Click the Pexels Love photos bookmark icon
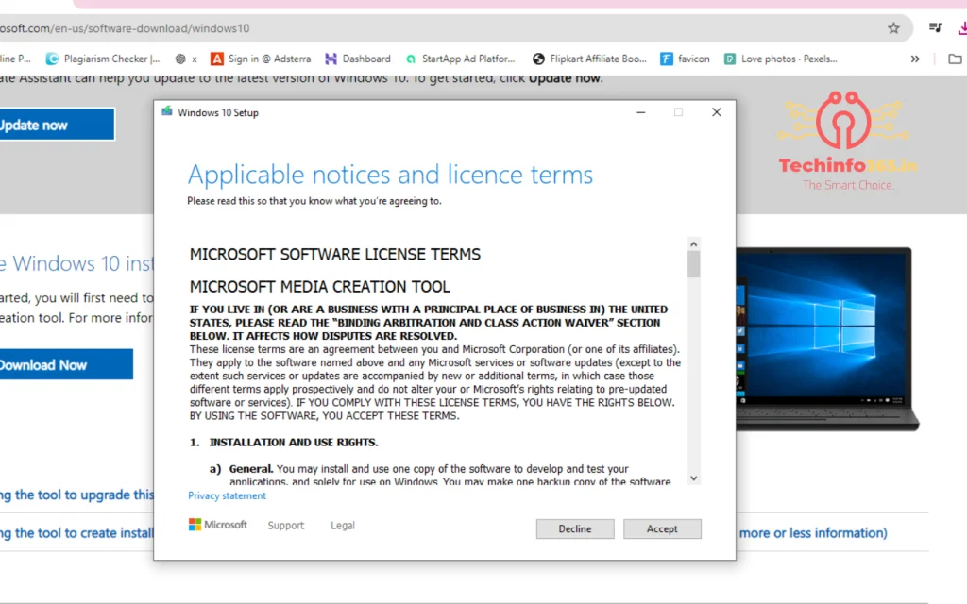The width and height of the screenshot is (967, 604). pos(729,58)
